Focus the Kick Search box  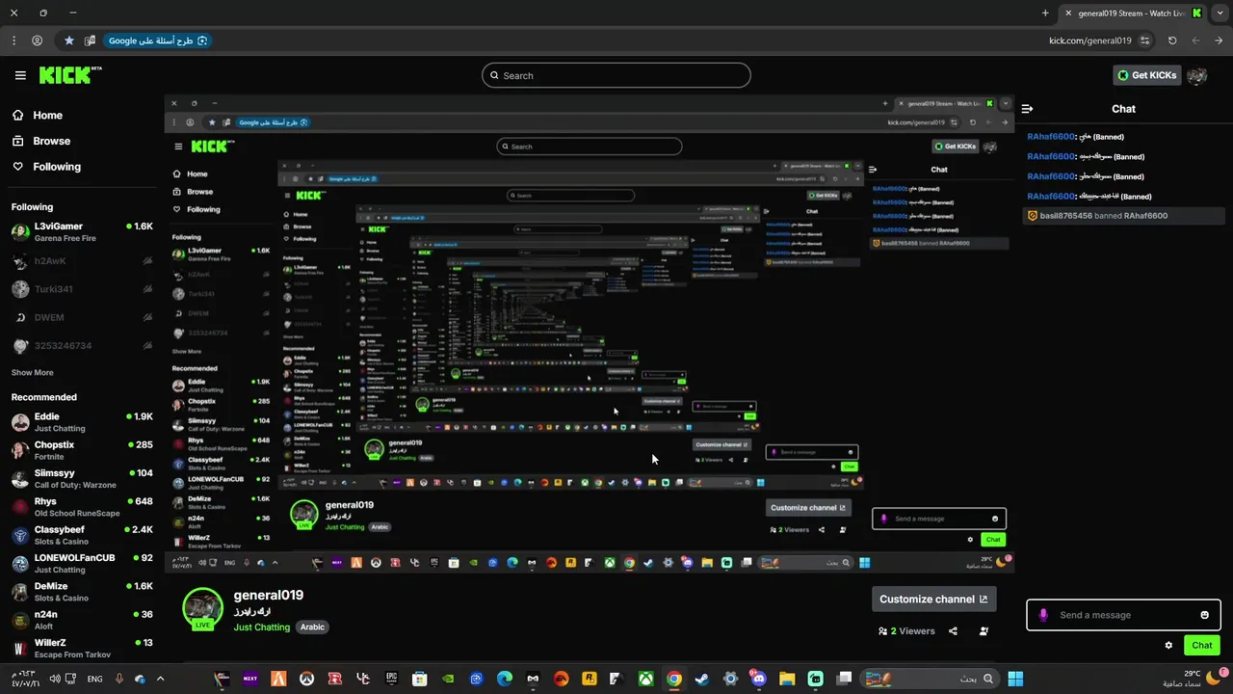(616, 75)
